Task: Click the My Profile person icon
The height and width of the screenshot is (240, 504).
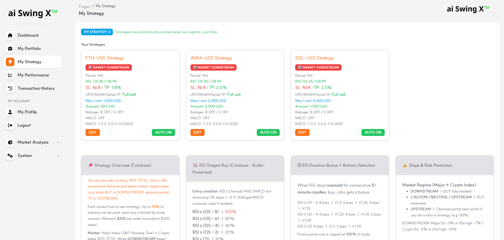Action: 10,112
